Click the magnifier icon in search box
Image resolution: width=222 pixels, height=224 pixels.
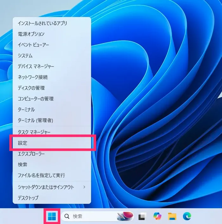click(67, 216)
